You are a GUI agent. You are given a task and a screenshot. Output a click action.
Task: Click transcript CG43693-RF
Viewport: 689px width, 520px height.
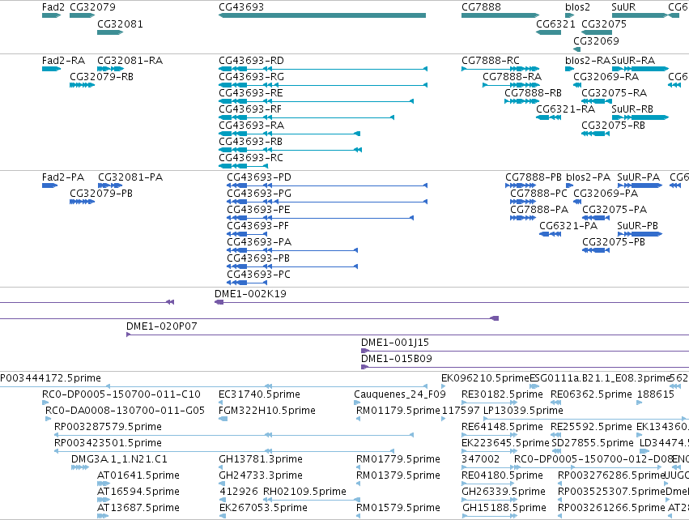[x=306, y=117]
